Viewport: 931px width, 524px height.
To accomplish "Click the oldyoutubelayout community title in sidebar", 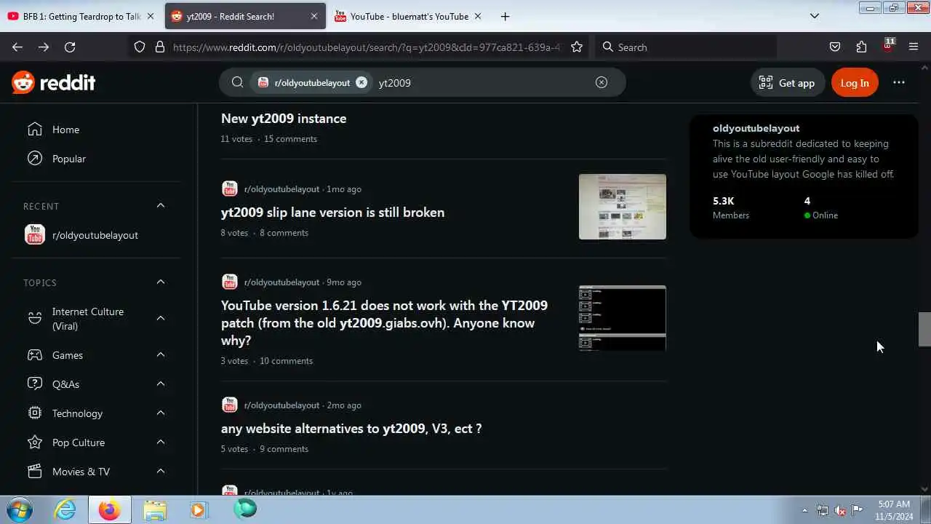I will pos(756,128).
